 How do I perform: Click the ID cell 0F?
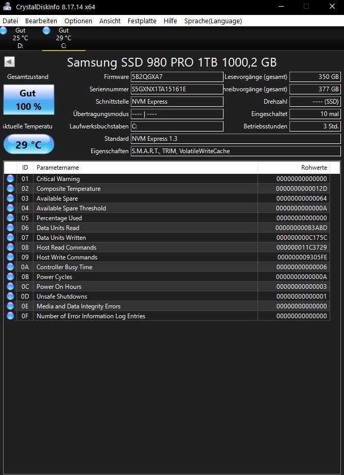25,316
